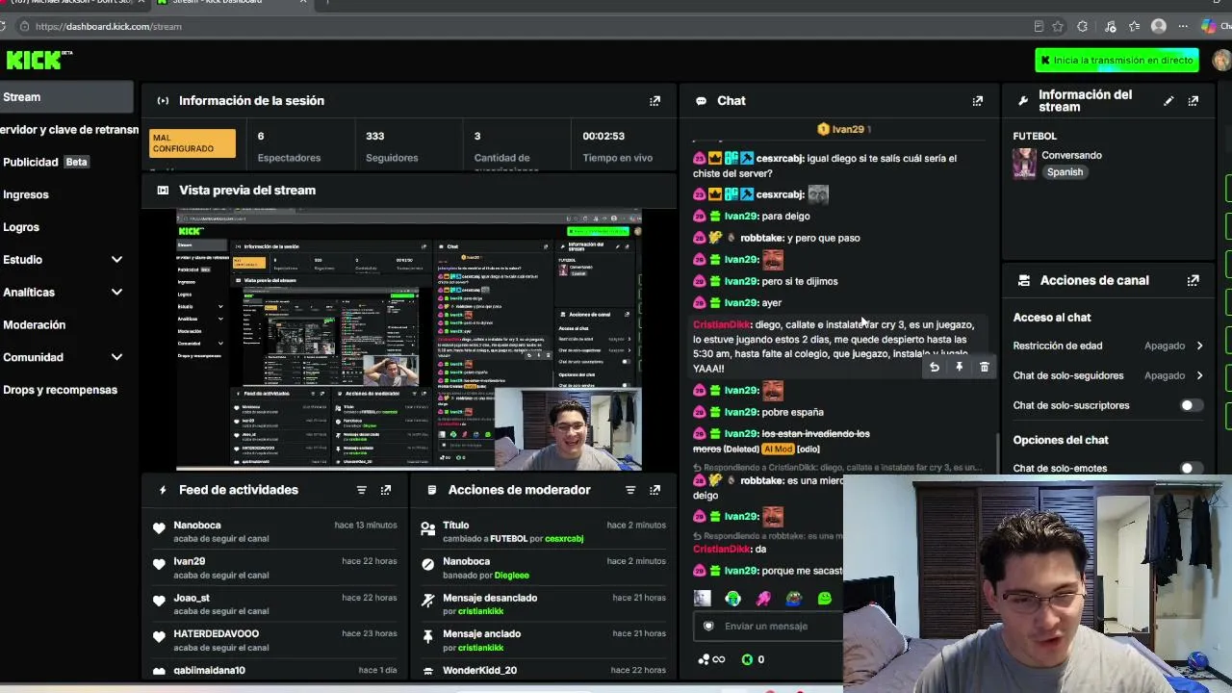Screen dimensions: 1232x693
Task: Open Servidor y clave de retransmisión
Action: coord(69,130)
